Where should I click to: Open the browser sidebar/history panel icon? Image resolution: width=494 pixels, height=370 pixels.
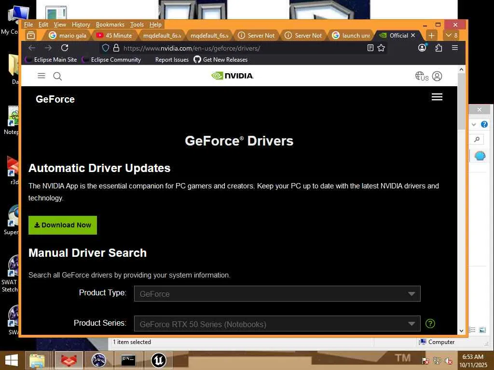pyautogui.click(x=31, y=35)
